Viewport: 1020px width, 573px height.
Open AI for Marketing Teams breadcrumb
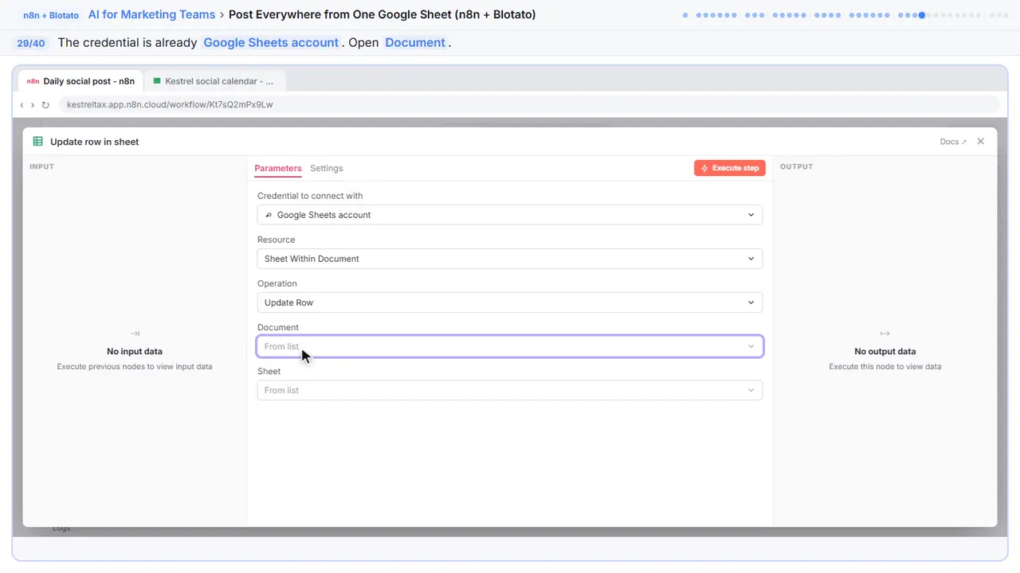[152, 14]
